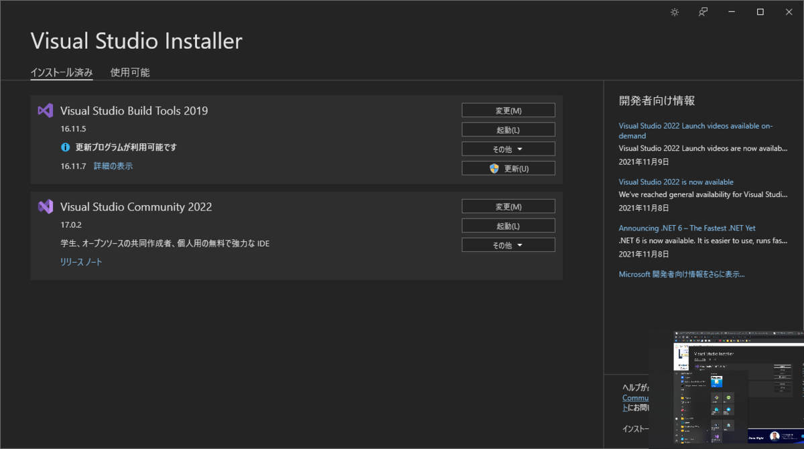Open 'Announcing .NET 6' news link
Viewport: 804px width, 449px height.
(x=687, y=228)
